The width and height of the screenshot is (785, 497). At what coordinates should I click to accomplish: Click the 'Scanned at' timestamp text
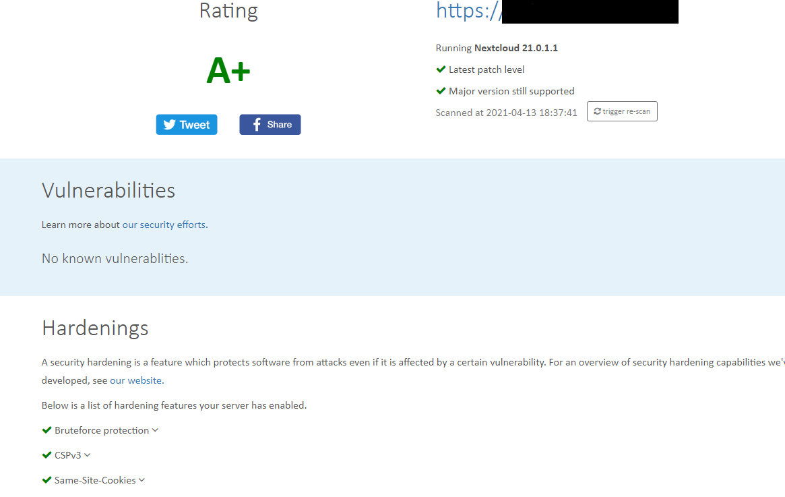pos(506,113)
